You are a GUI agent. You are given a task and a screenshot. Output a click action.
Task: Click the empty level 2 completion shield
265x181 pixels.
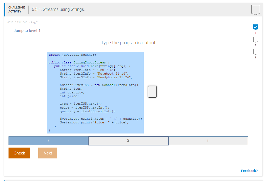tap(255, 39)
